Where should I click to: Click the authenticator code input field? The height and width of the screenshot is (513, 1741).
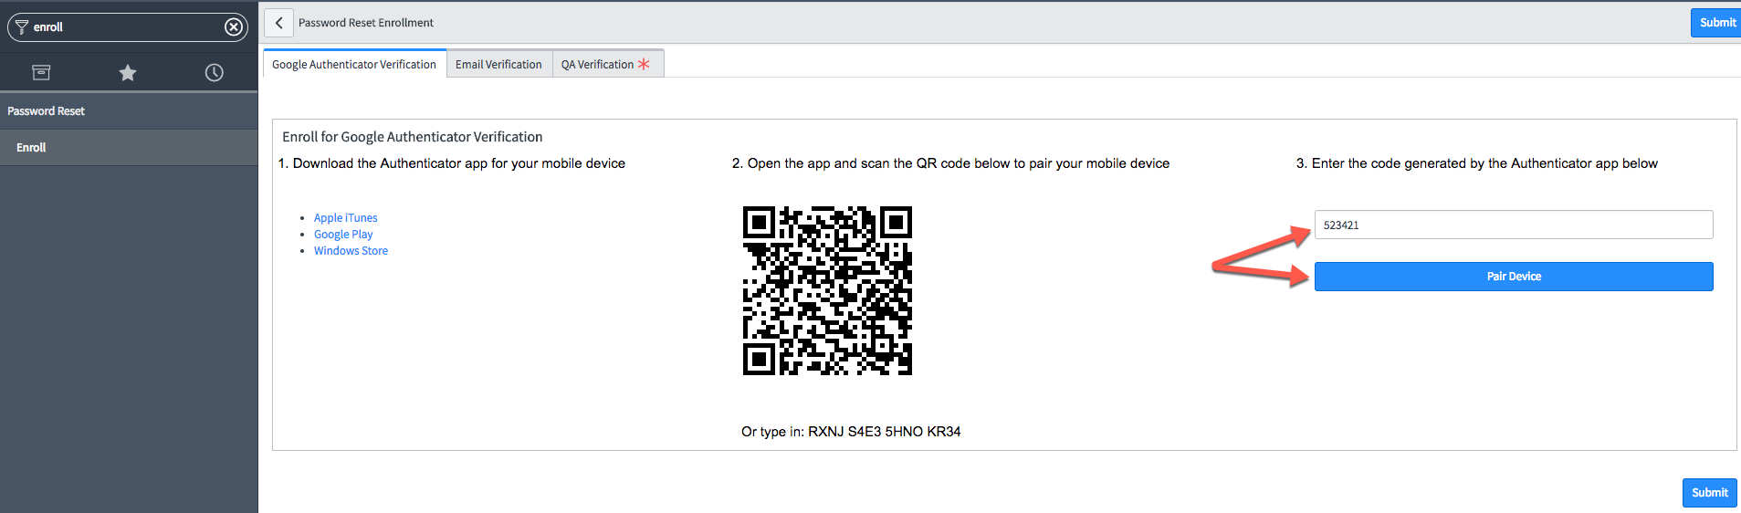tap(1513, 225)
